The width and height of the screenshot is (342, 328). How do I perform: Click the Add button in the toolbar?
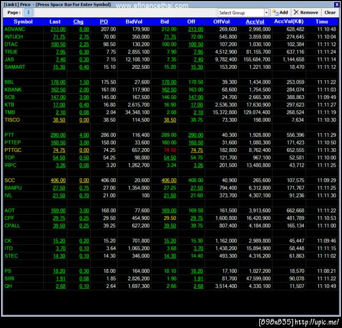click(280, 13)
